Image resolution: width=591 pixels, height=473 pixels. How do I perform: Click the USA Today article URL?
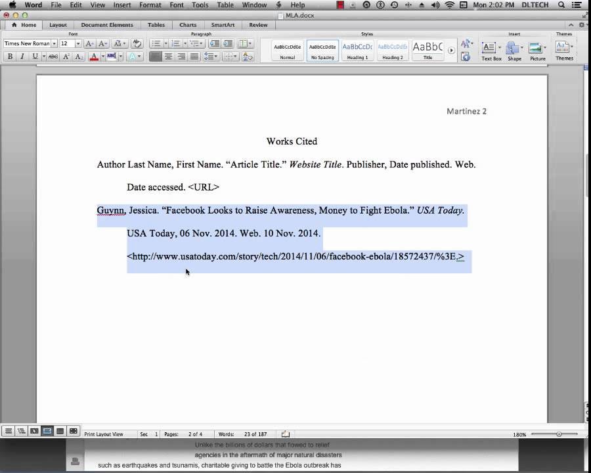coord(295,256)
